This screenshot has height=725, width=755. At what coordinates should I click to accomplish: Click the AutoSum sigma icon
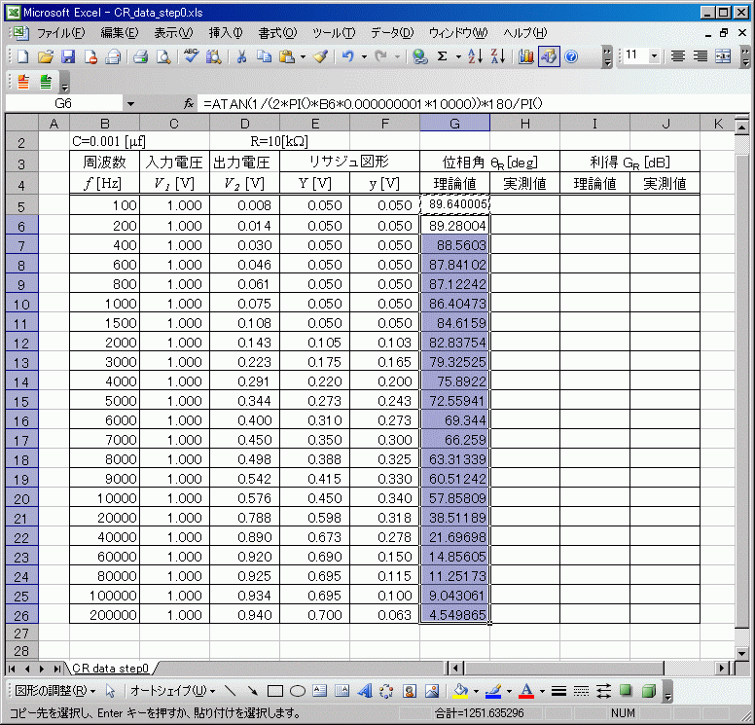[x=443, y=56]
